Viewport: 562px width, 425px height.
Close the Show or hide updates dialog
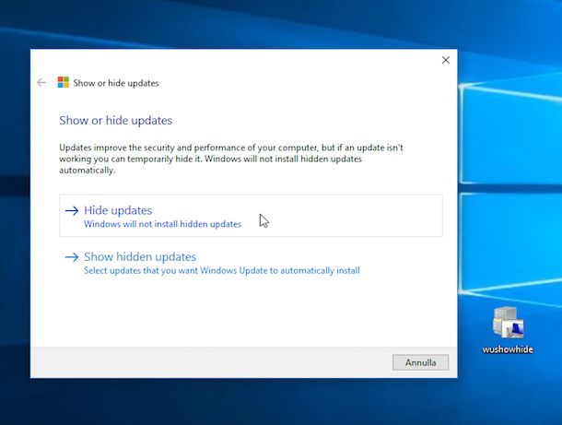point(446,60)
